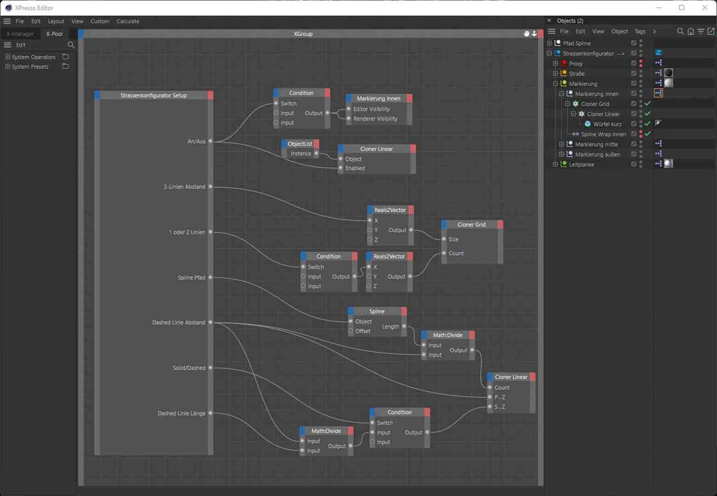Toggle the green checkmark next to Cloner Linear
This screenshot has width=717, height=496.
647,114
